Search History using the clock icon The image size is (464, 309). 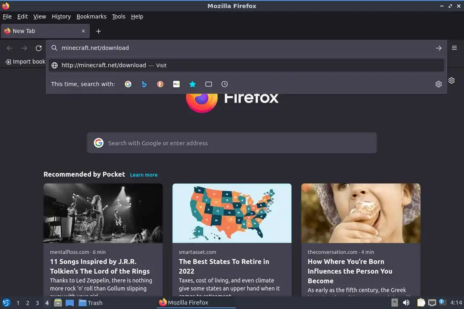click(225, 84)
